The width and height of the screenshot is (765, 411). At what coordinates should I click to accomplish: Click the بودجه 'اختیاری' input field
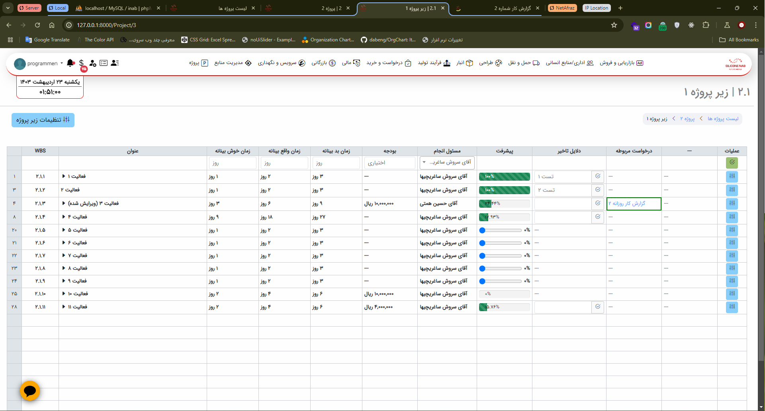(x=389, y=163)
